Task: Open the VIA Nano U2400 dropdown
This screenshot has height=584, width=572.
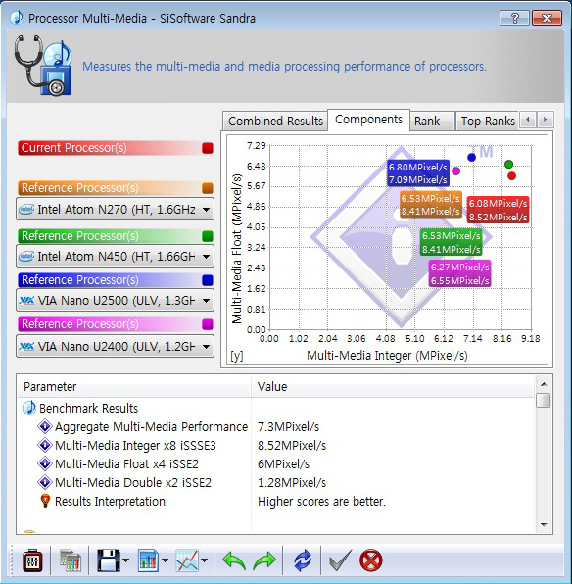Action: 115,346
